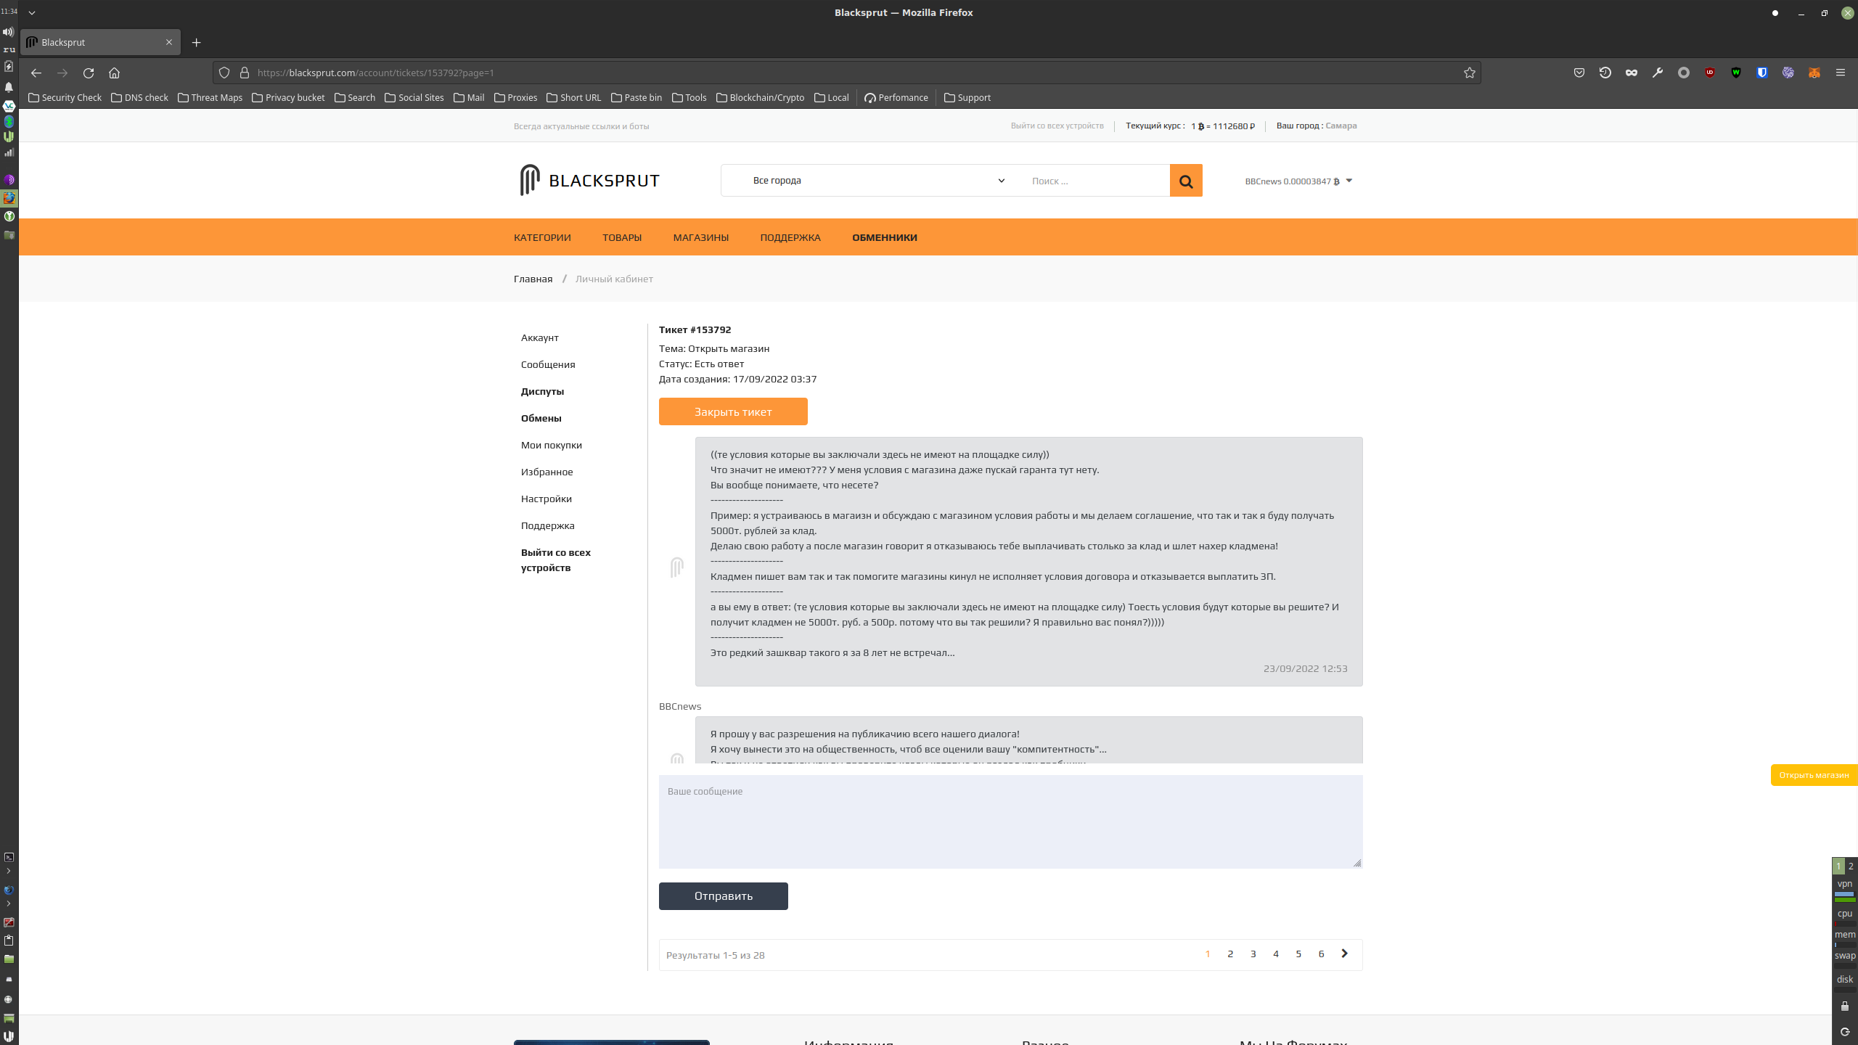Image resolution: width=1858 pixels, height=1045 pixels.
Task: Go back with browser back arrow
Action: tap(36, 73)
